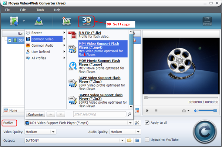
Task: Click the preview seek bar
Action: click(181, 97)
